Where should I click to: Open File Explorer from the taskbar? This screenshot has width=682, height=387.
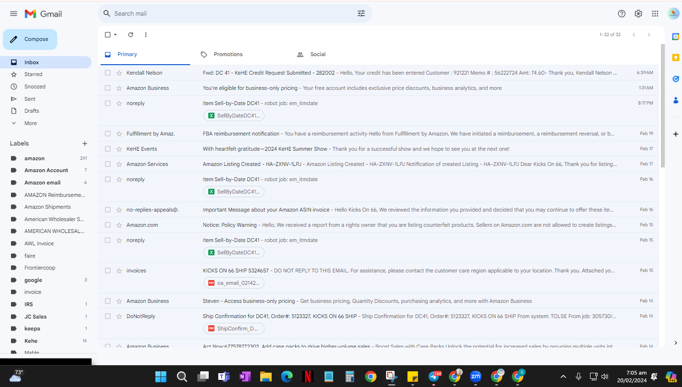(265, 377)
